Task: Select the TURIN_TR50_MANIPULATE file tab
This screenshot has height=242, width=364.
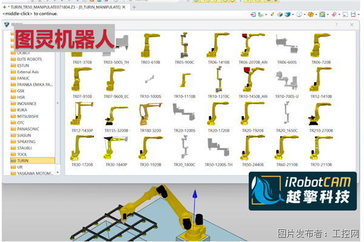Action: tap(65, 7)
